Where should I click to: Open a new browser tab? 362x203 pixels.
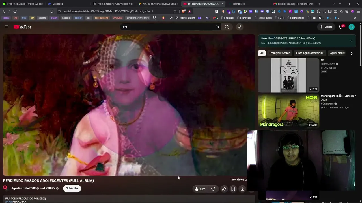point(320,4)
